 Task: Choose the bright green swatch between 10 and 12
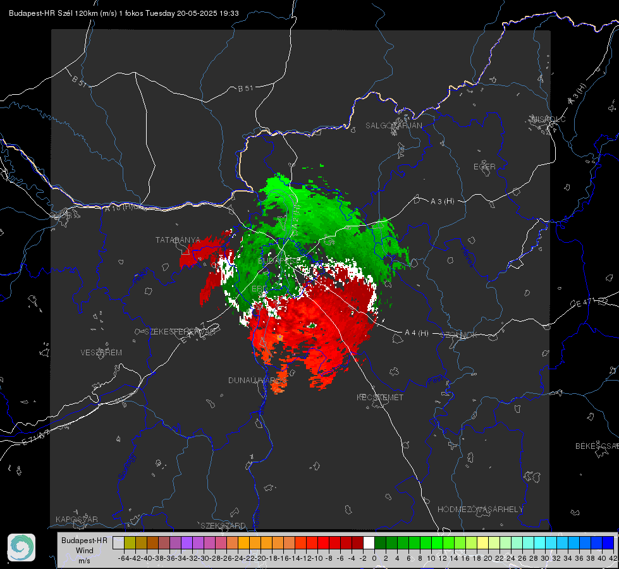point(437,542)
